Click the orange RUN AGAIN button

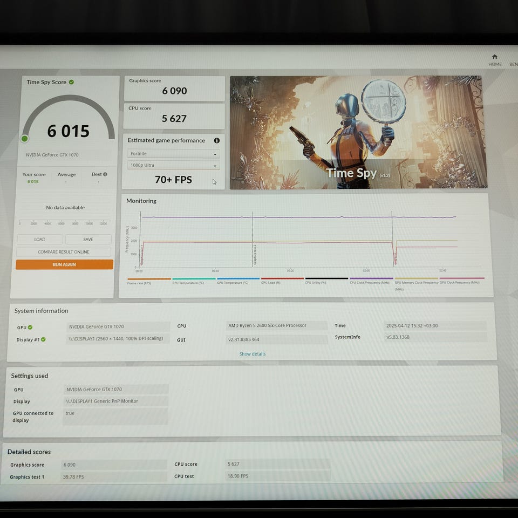64,264
